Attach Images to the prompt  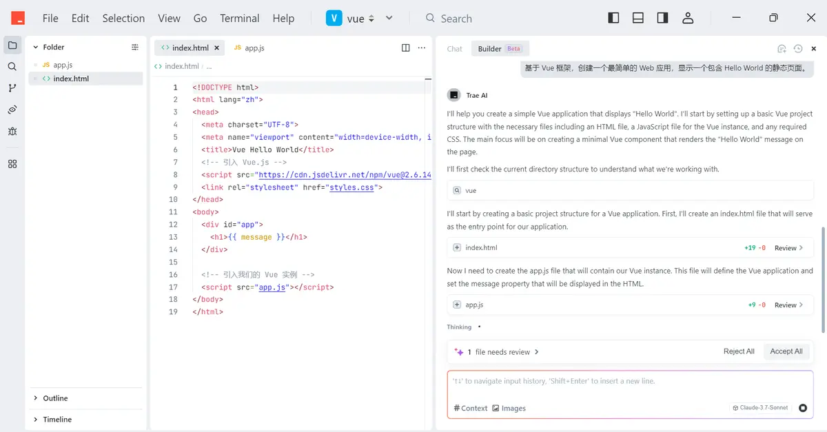(x=509, y=408)
